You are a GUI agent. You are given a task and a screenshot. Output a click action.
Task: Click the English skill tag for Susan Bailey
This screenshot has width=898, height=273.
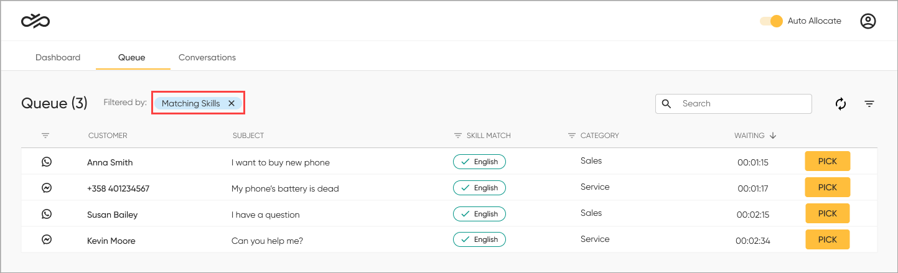tap(479, 214)
